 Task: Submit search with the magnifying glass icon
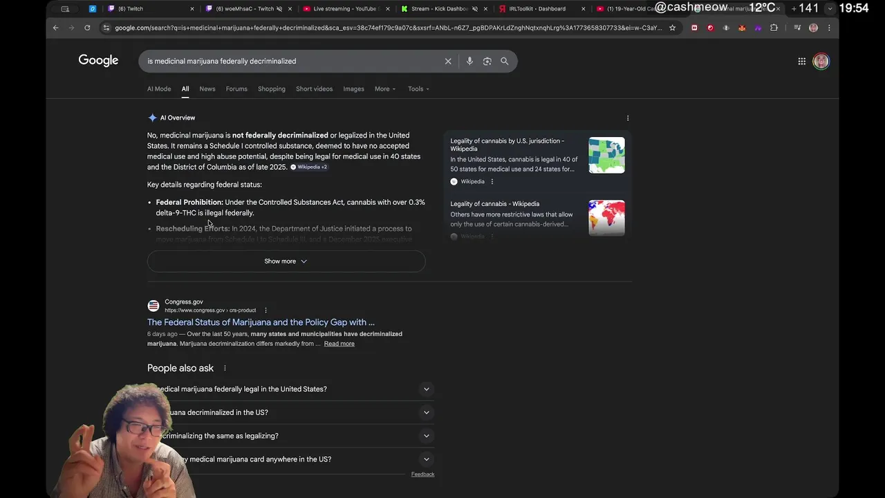pos(505,61)
